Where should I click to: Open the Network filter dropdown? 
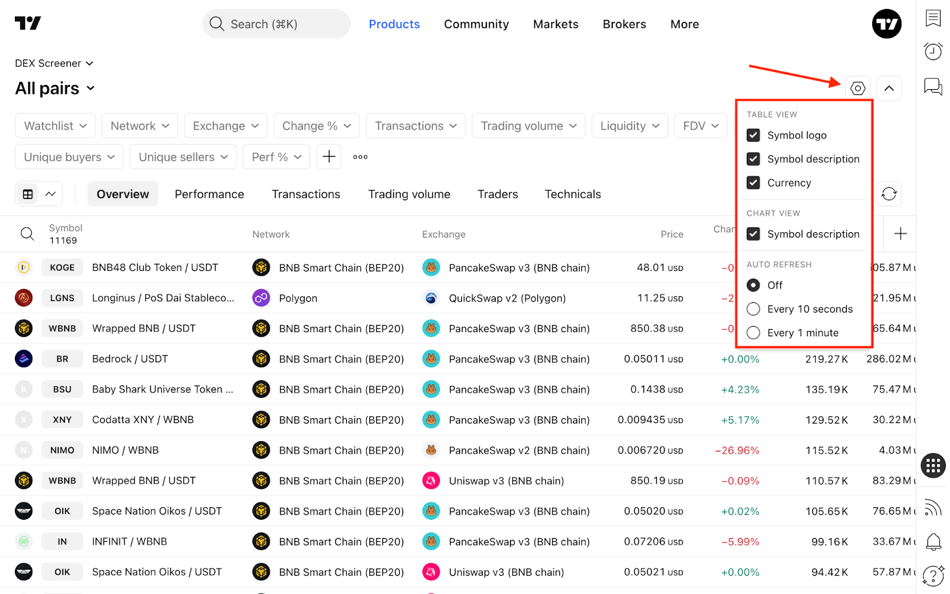tap(140, 126)
